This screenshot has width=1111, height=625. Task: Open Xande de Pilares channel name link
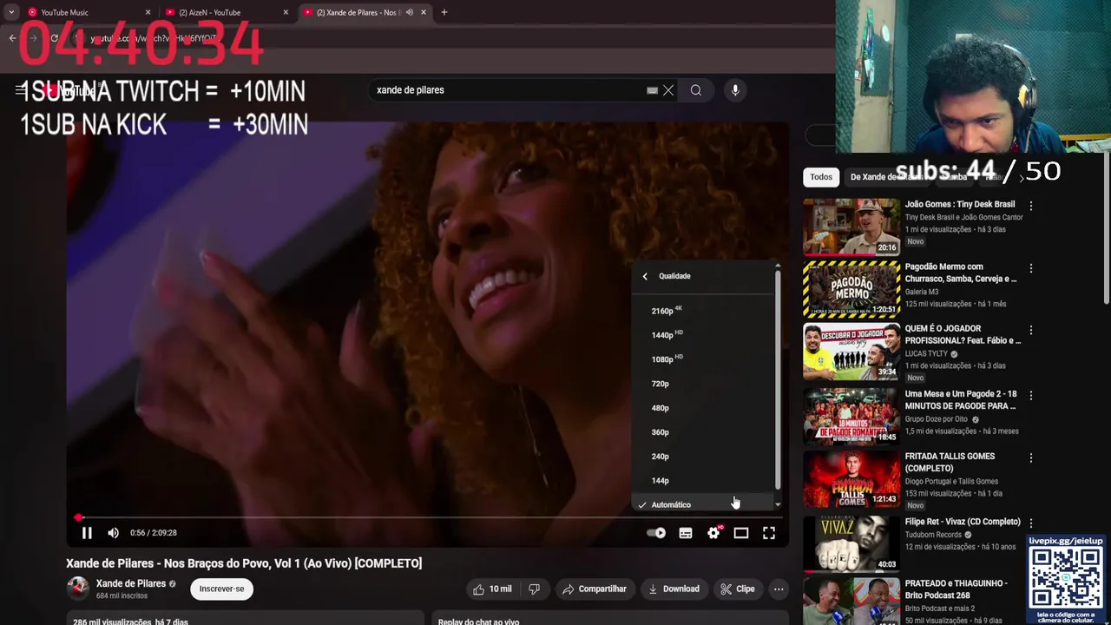[131, 583]
